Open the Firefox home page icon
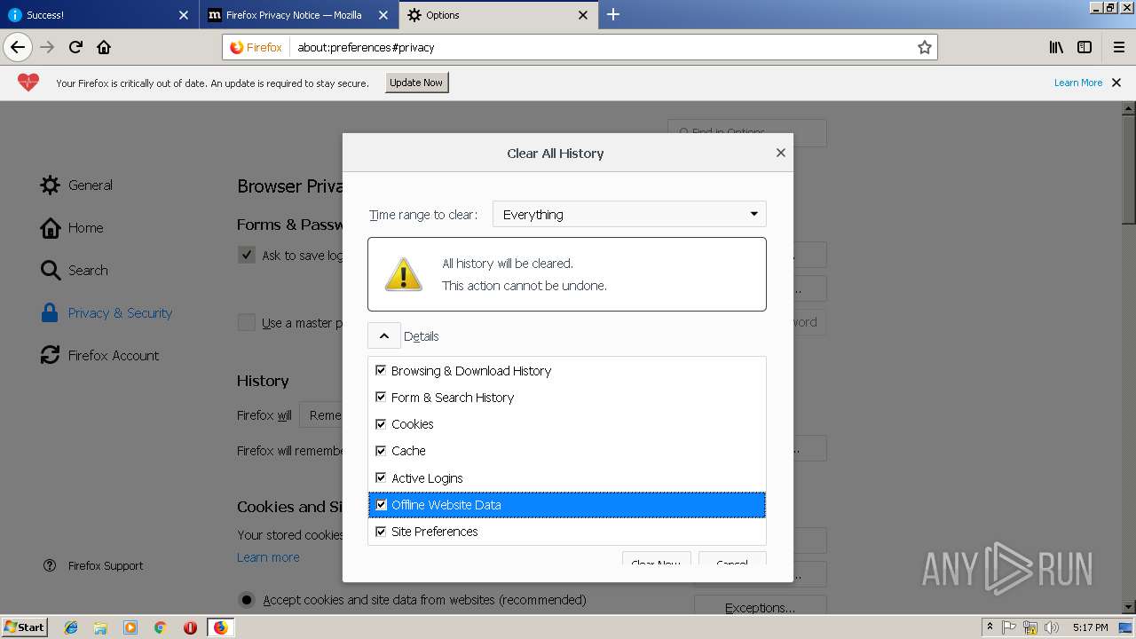 (x=104, y=47)
